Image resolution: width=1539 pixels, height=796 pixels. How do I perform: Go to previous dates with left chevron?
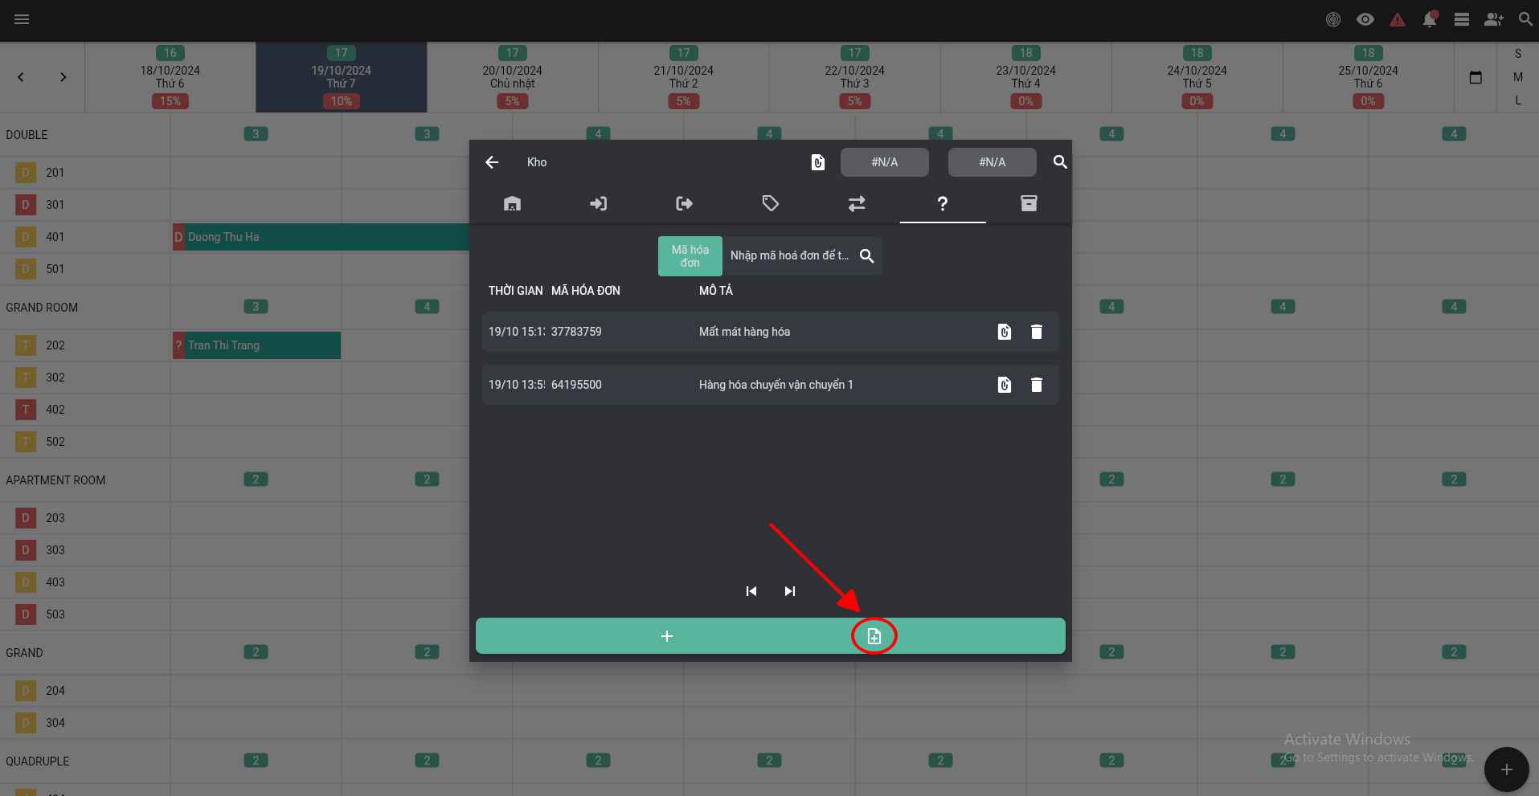coord(21,77)
